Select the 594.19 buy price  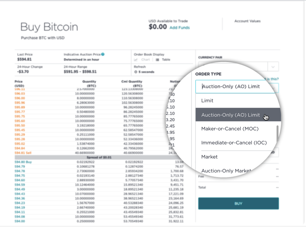pyautogui.click(x=20, y=207)
